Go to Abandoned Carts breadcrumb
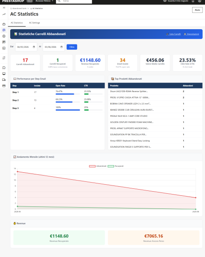The height and width of the screenshot is (257, 205). pyautogui.click(x=18, y=8)
